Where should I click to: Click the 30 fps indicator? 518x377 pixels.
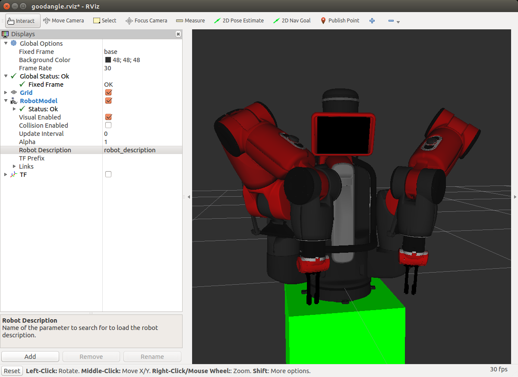(499, 369)
